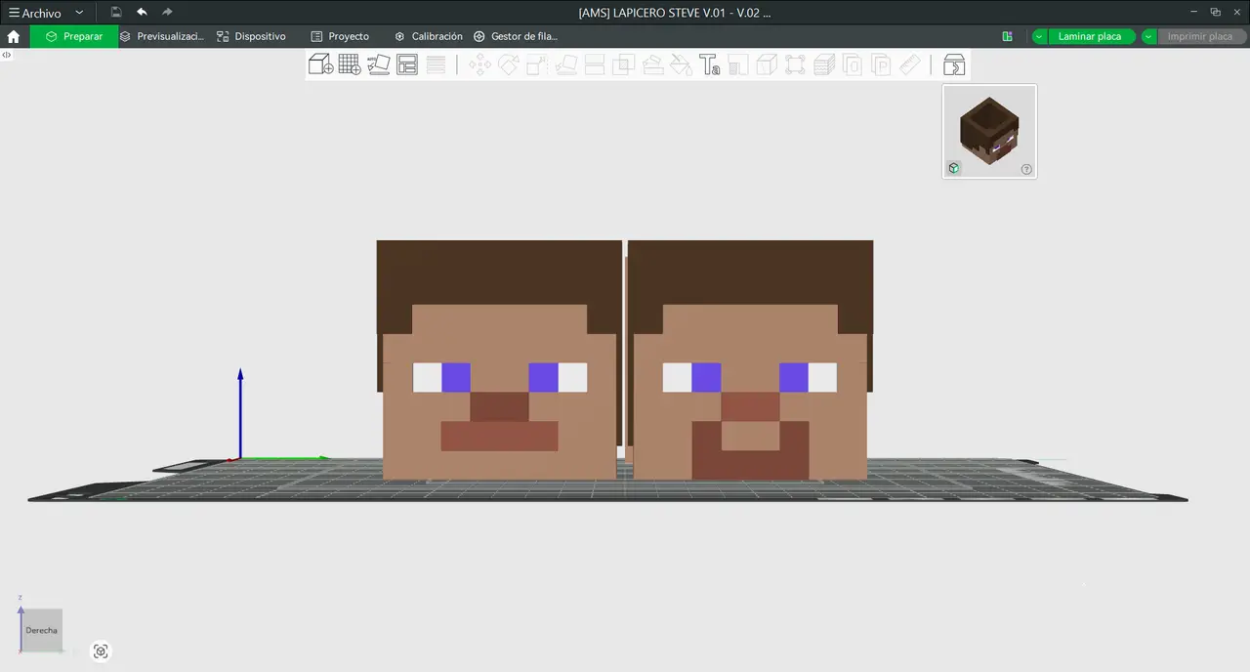Viewport: 1250px width, 672px height.
Task: Expand the dropdown arrow beside Archivo
Action: (79, 13)
